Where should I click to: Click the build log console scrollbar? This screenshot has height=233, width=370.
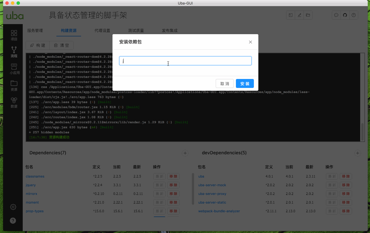pos(362,132)
